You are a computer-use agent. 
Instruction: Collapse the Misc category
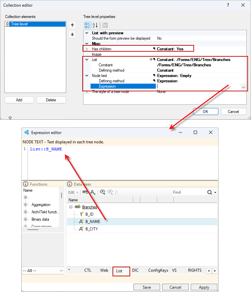pyautogui.click(x=87, y=44)
